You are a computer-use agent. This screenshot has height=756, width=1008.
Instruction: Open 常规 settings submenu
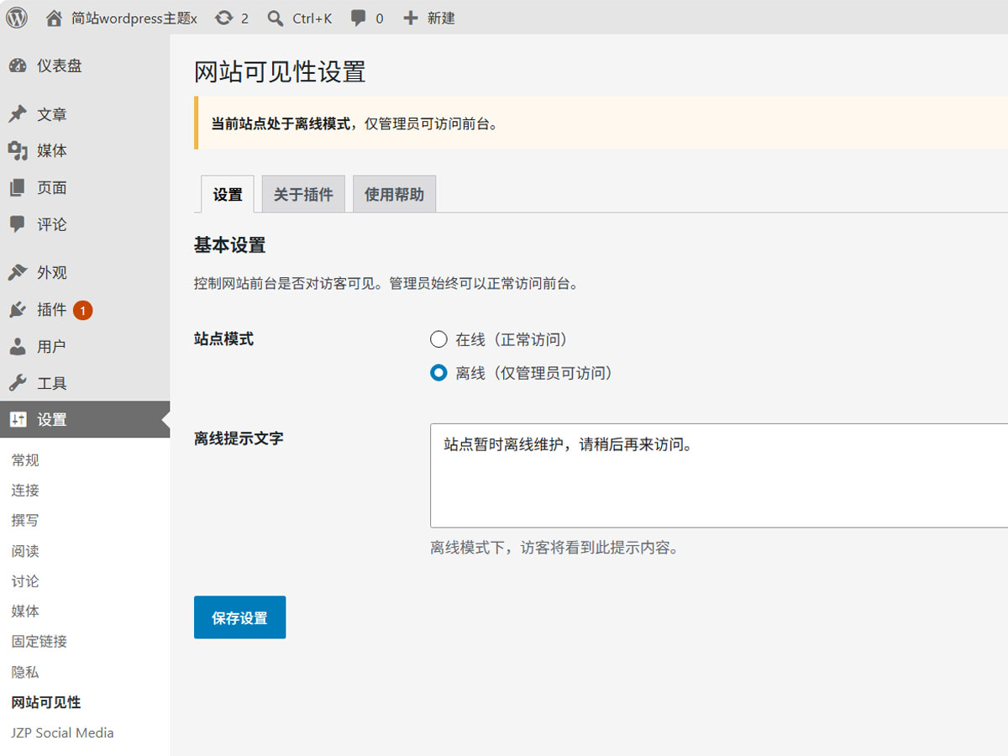(x=25, y=460)
